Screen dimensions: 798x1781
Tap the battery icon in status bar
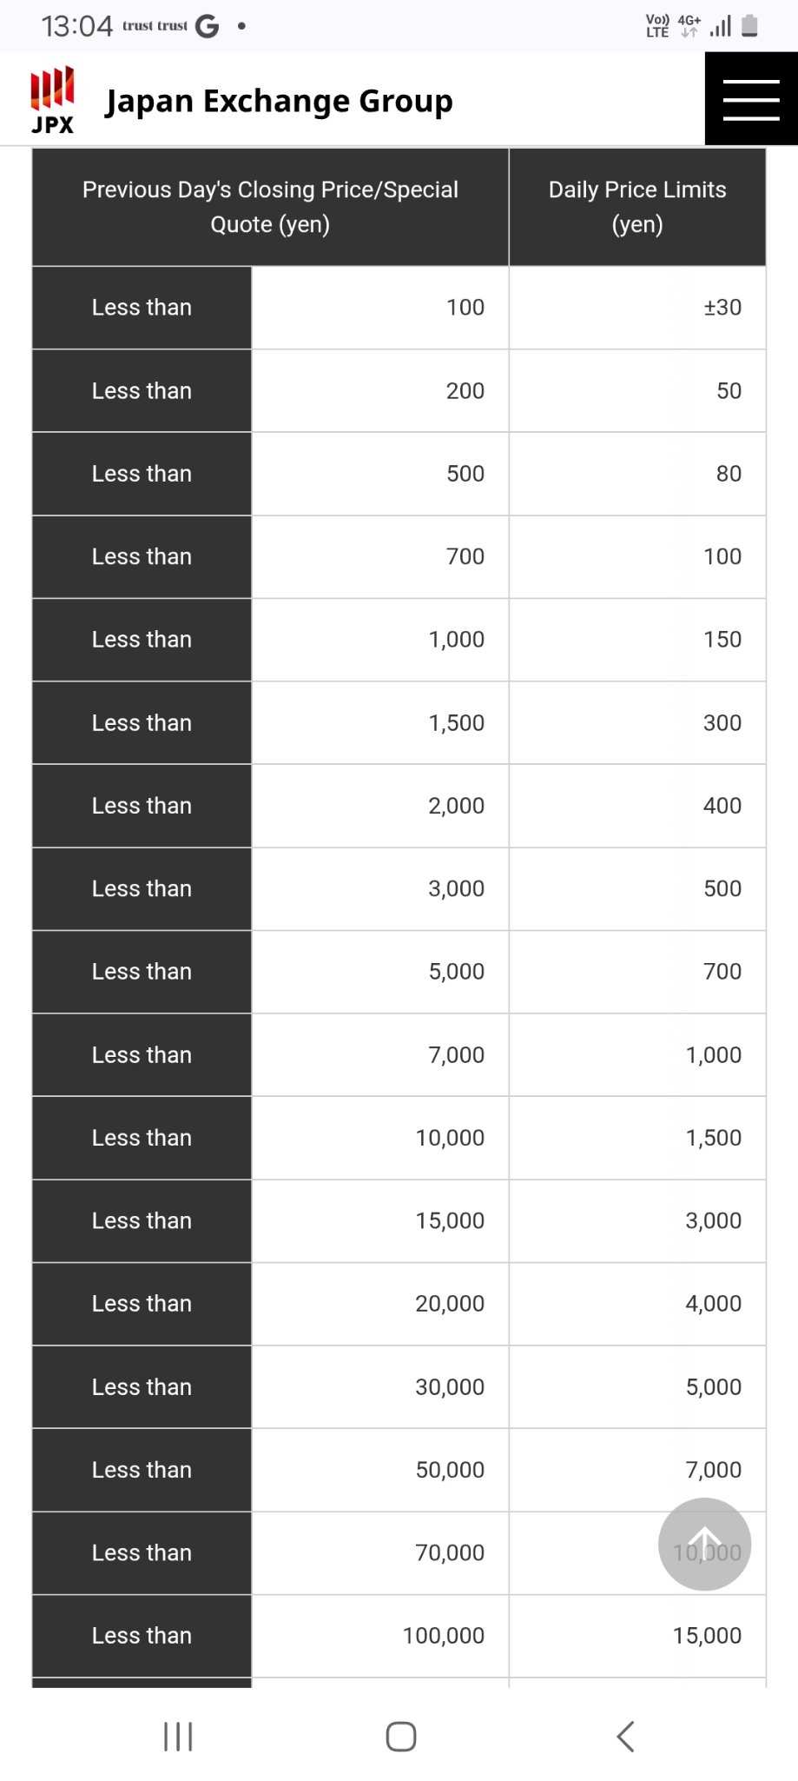pyautogui.click(x=750, y=26)
